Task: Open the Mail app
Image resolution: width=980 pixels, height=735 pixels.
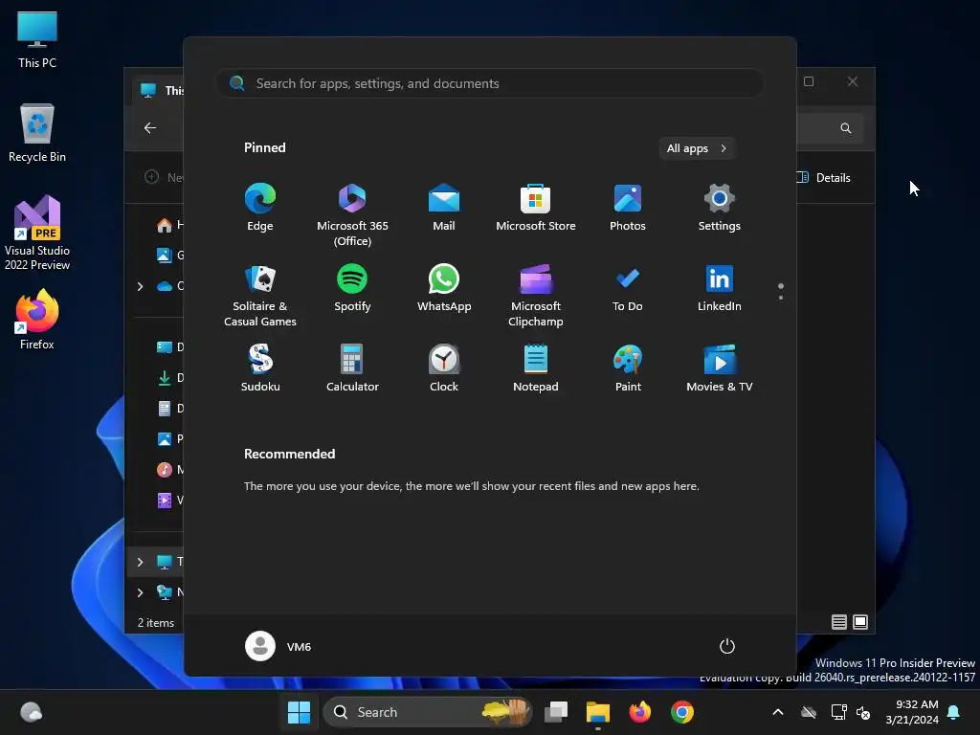Action: (444, 208)
